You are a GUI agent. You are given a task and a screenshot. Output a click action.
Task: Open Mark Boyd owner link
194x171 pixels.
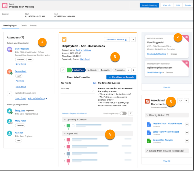[85, 59]
